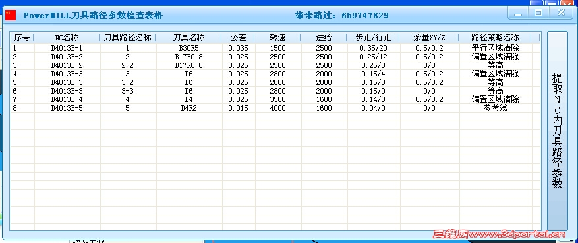Click sequence number 3 cell
The image size is (578, 243).
(14, 66)
